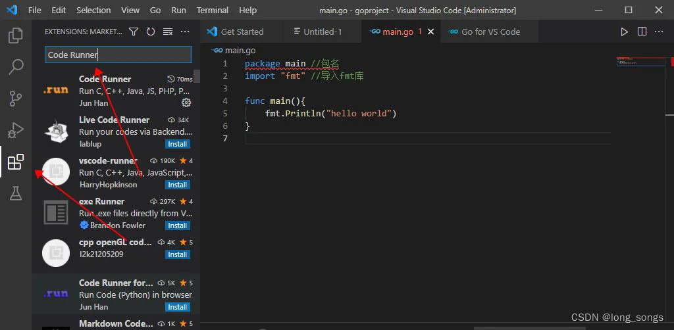This screenshot has width=674, height=330.
Task: Click the Live Code Runner extension icon
Action: click(56, 131)
